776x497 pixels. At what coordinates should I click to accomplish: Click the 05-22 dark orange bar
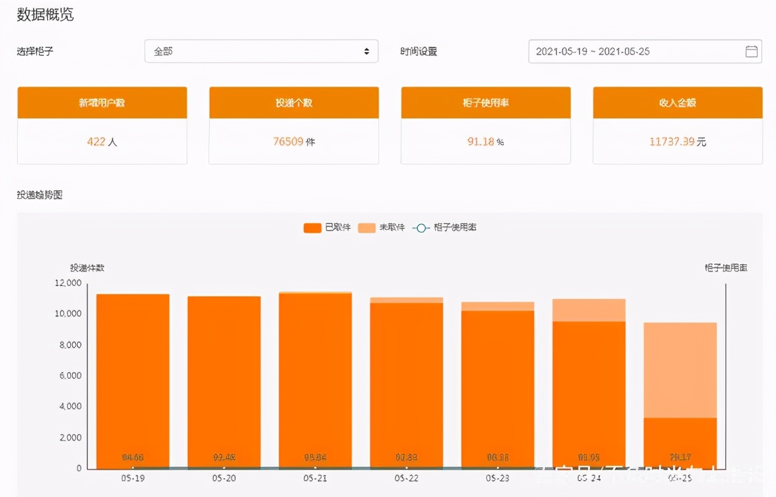[407, 385]
